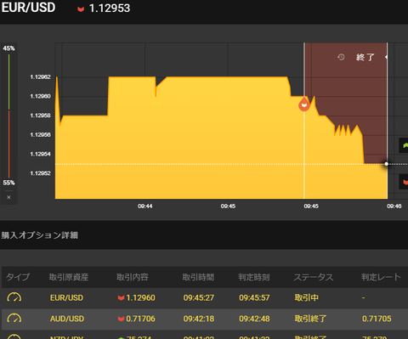Click the orange trade entry marker on chart
The image size is (408, 339).
click(304, 104)
